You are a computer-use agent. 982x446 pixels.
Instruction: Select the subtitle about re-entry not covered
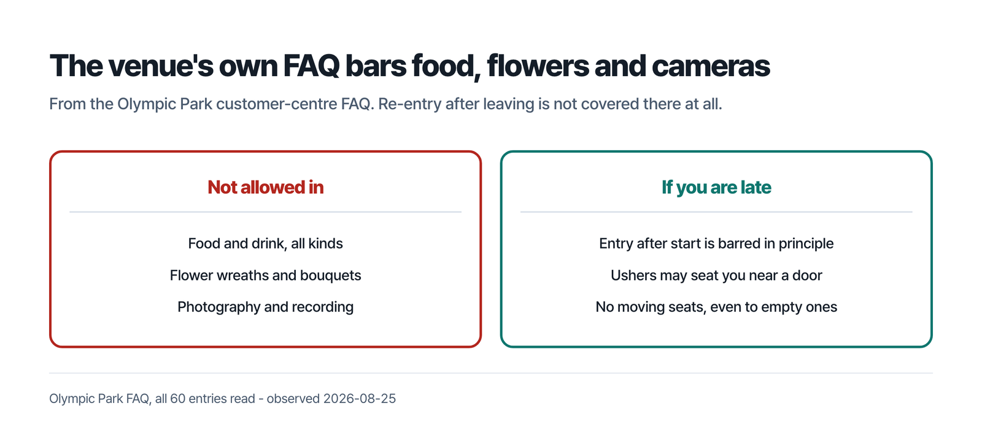pos(385,104)
